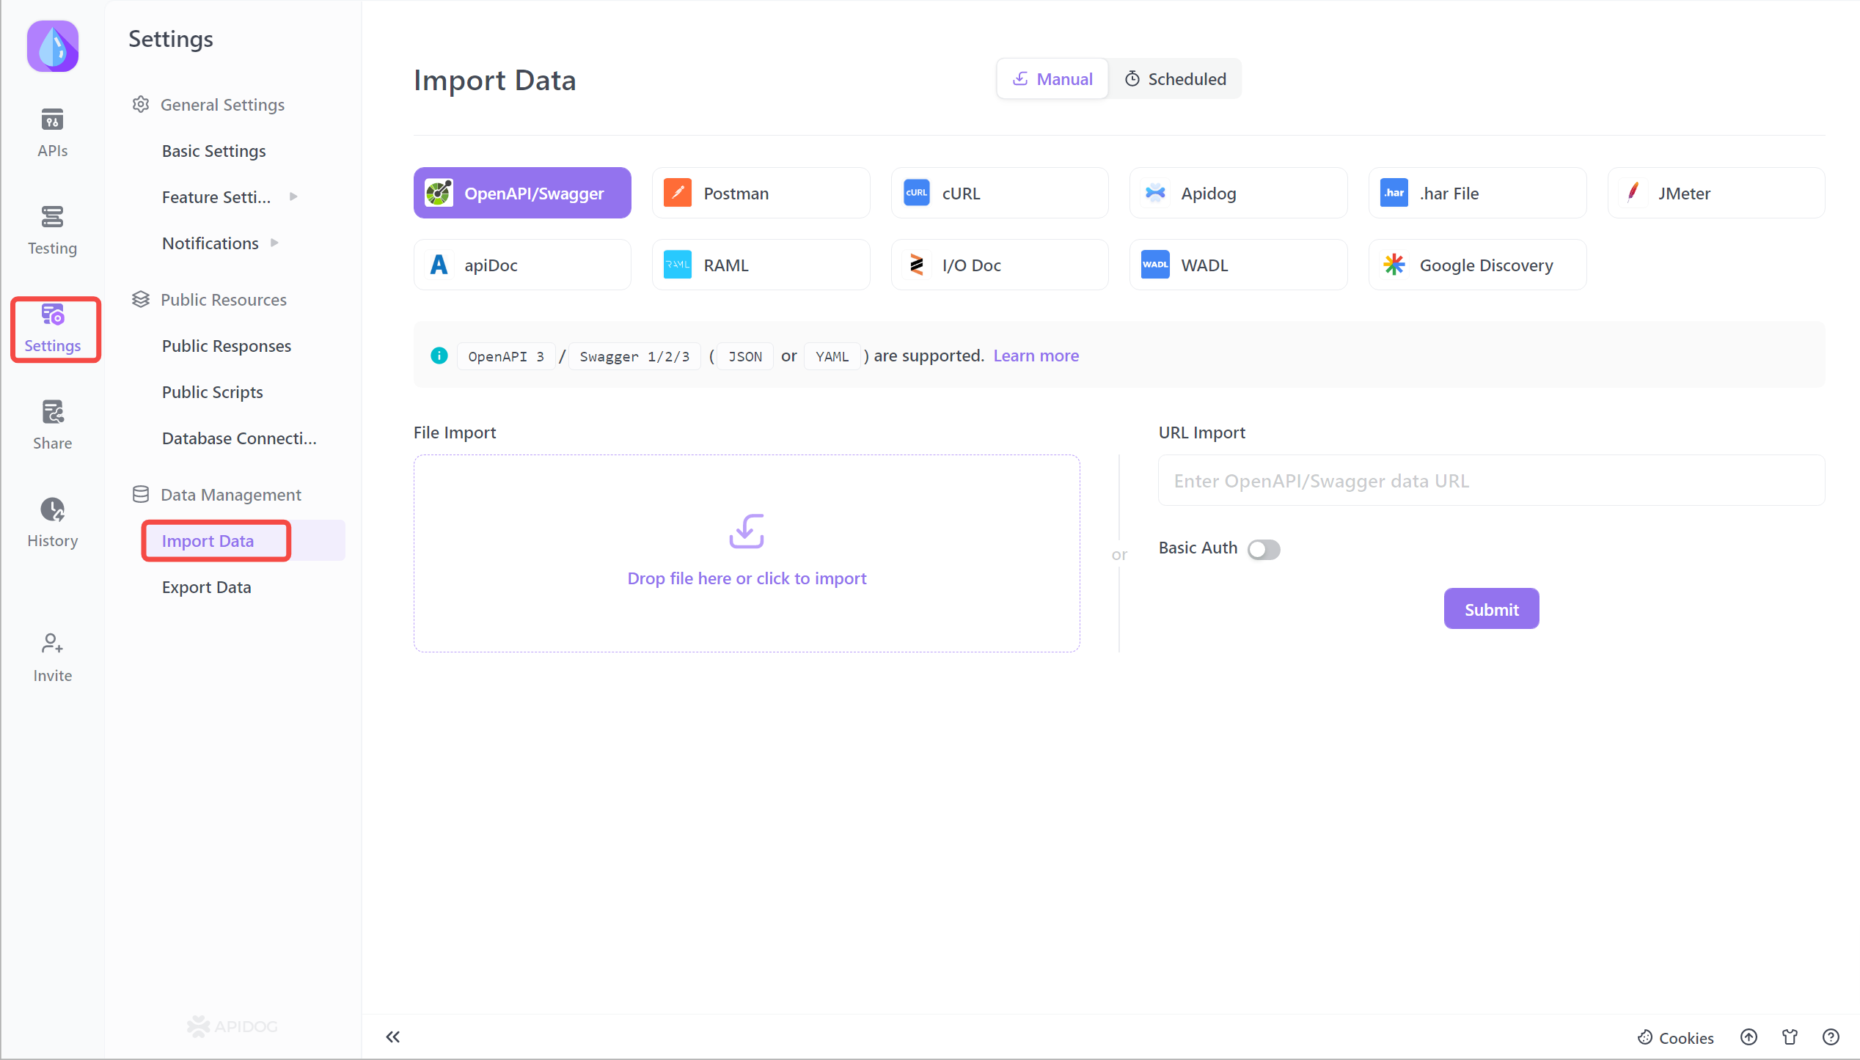Viewport: 1860px width, 1060px height.
Task: Open the Learn more link
Action: (1036, 356)
